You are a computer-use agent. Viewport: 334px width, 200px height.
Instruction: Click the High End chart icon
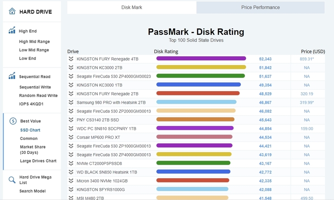point(12,31)
